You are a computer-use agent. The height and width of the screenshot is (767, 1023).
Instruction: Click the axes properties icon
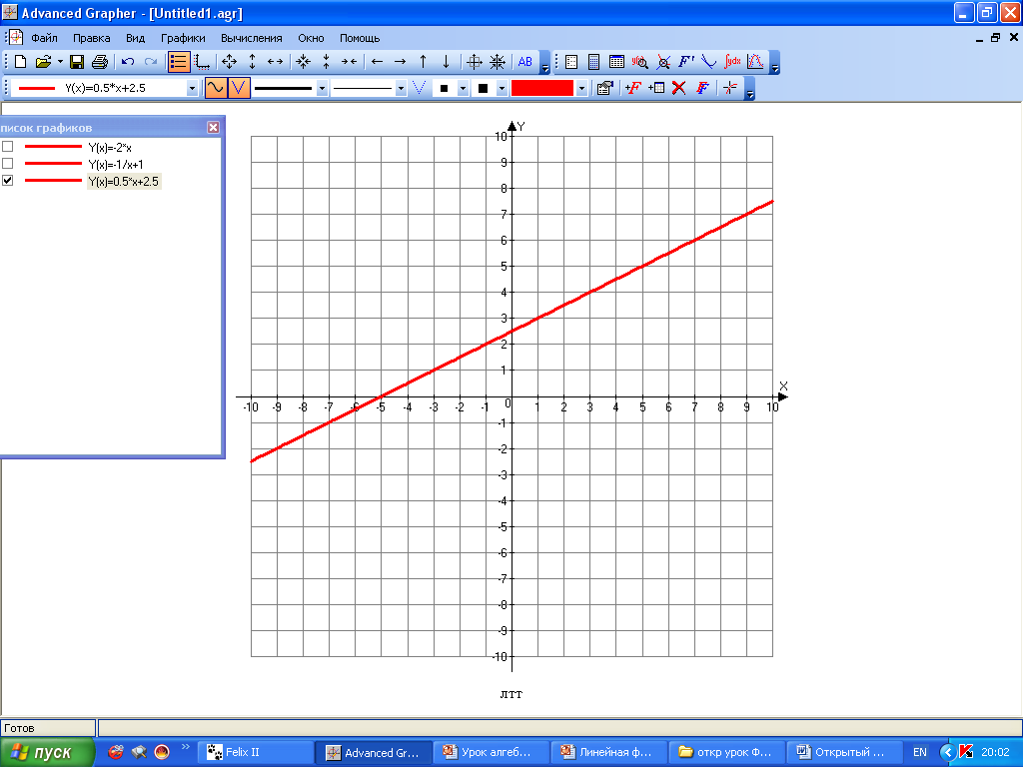(202, 62)
